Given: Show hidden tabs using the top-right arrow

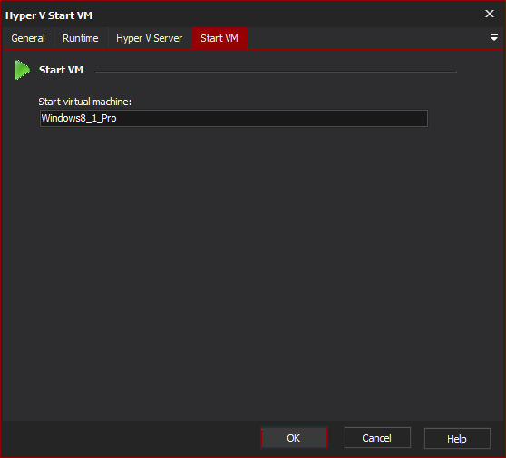Looking at the screenshot, I should point(493,37).
